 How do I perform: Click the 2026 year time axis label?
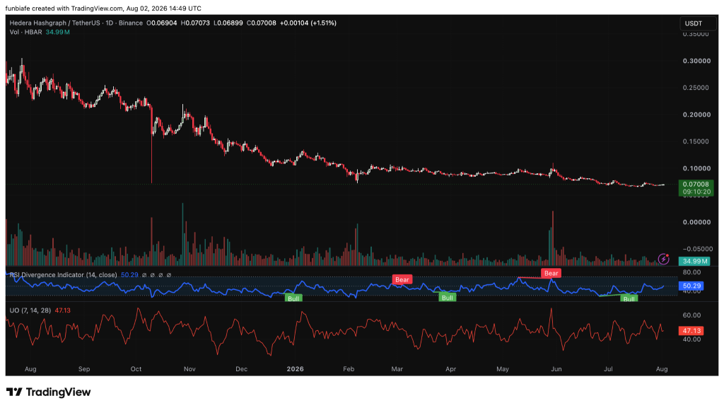[x=295, y=369]
